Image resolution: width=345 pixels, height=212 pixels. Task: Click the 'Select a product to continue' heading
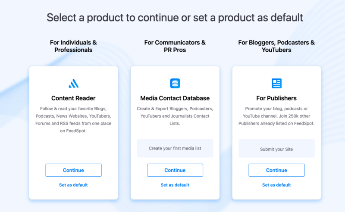(x=175, y=17)
